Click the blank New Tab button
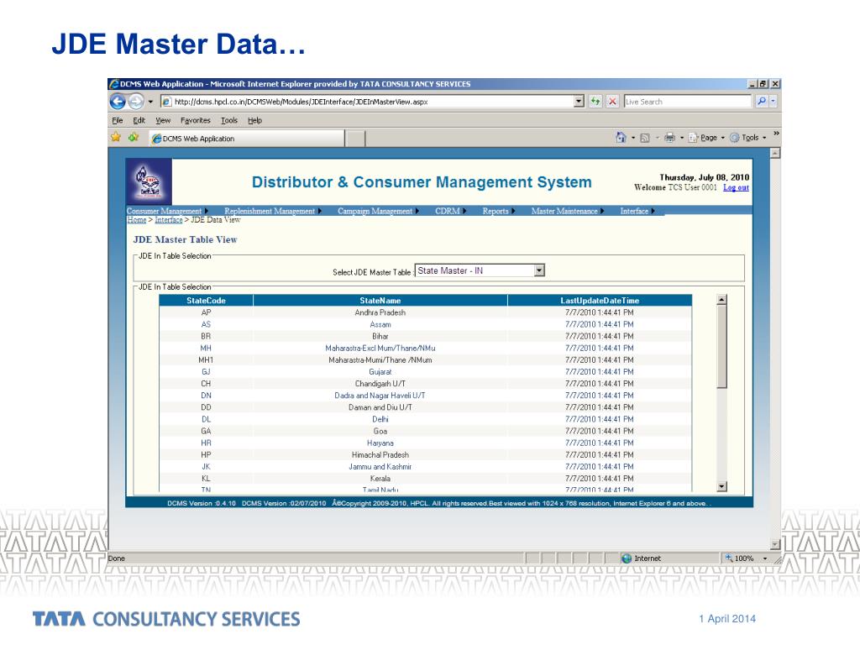 pos(356,139)
